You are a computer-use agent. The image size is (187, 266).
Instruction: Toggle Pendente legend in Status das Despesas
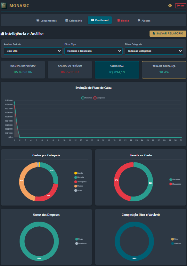pos(81,243)
